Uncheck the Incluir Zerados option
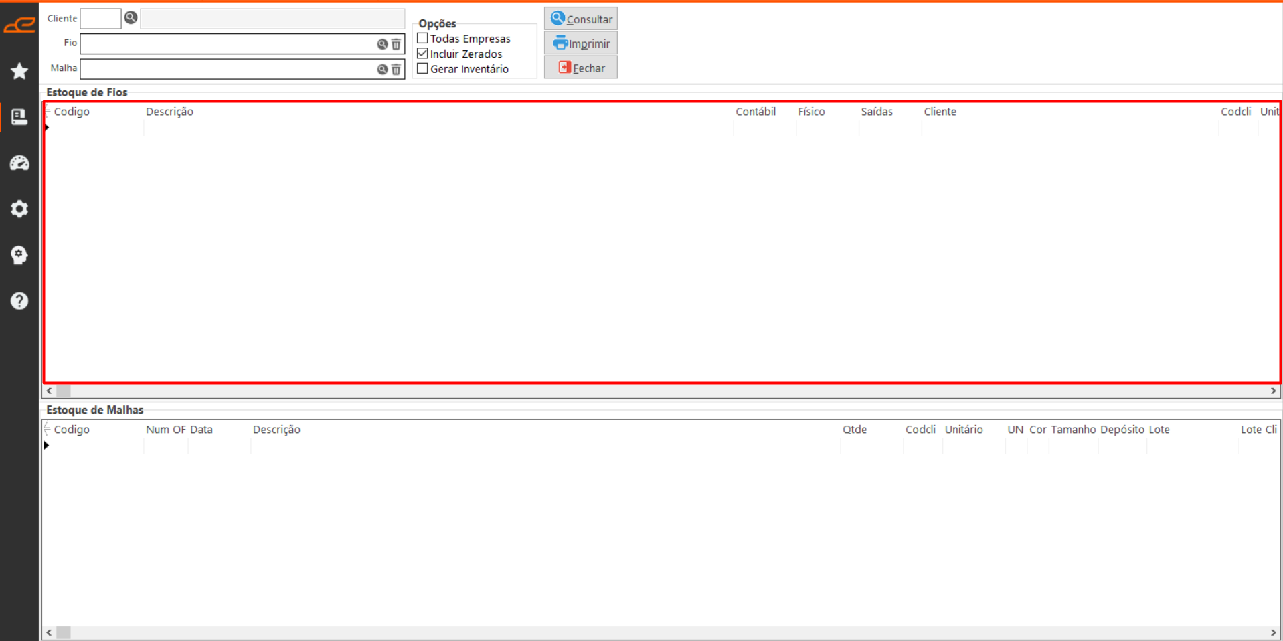 [x=422, y=54]
